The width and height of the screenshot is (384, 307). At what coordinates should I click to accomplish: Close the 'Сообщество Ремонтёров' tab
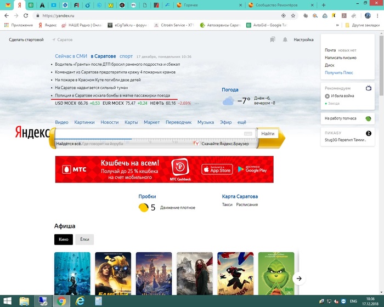312,5
